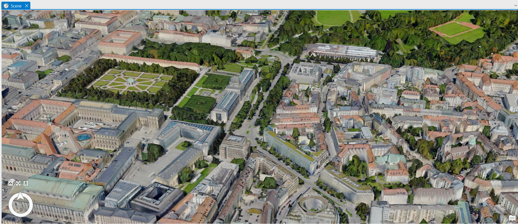The image size is (518, 224).
Task: Open the attribution icon at bottom-right corner
Action: point(512,218)
